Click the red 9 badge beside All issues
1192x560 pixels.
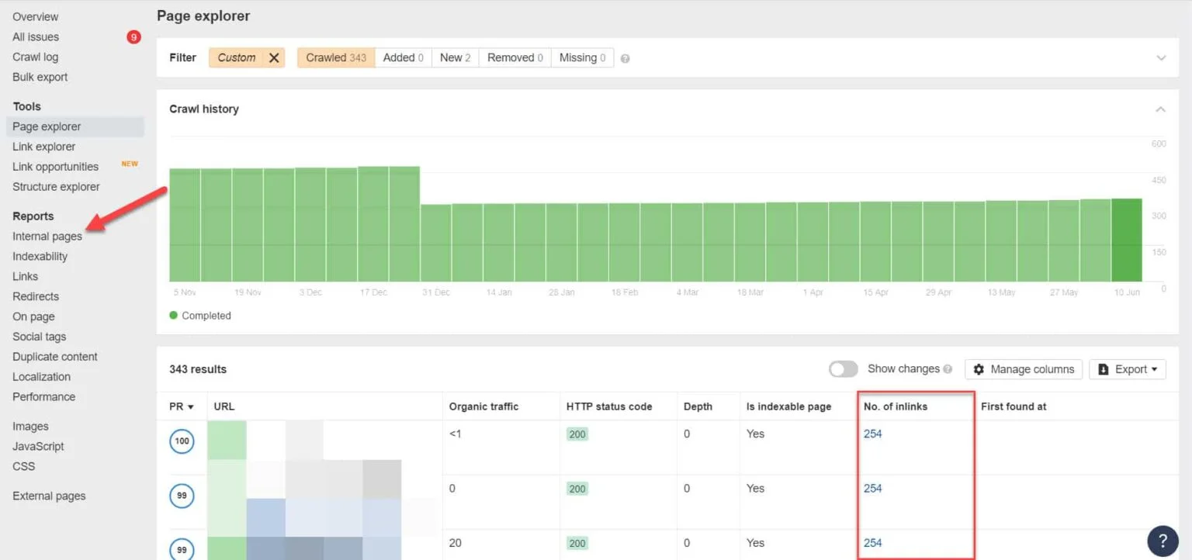pyautogui.click(x=132, y=36)
